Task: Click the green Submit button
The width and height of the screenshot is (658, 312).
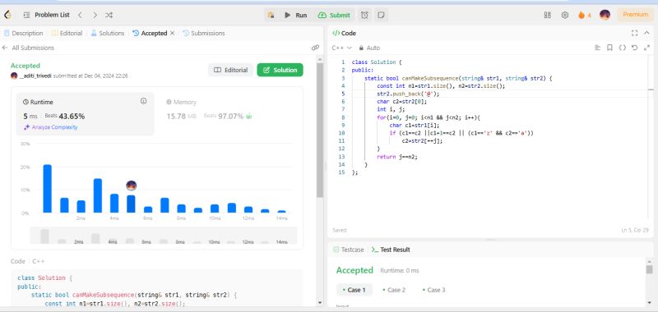Action: (335, 15)
